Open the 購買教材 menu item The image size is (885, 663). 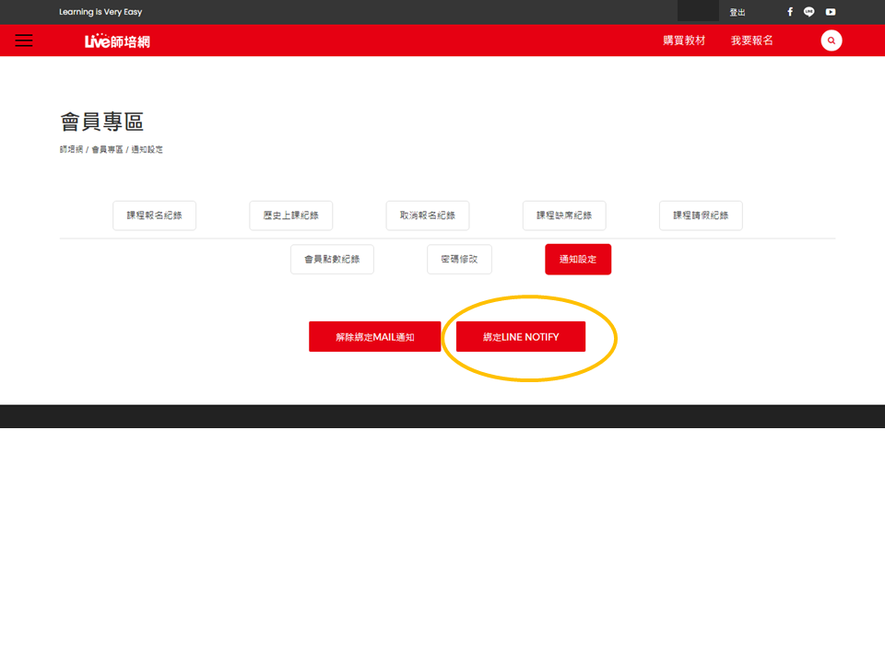[684, 41]
